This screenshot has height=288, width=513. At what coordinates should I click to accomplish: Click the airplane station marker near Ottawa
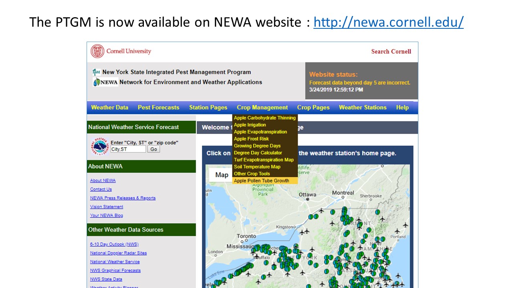[x=321, y=210]
